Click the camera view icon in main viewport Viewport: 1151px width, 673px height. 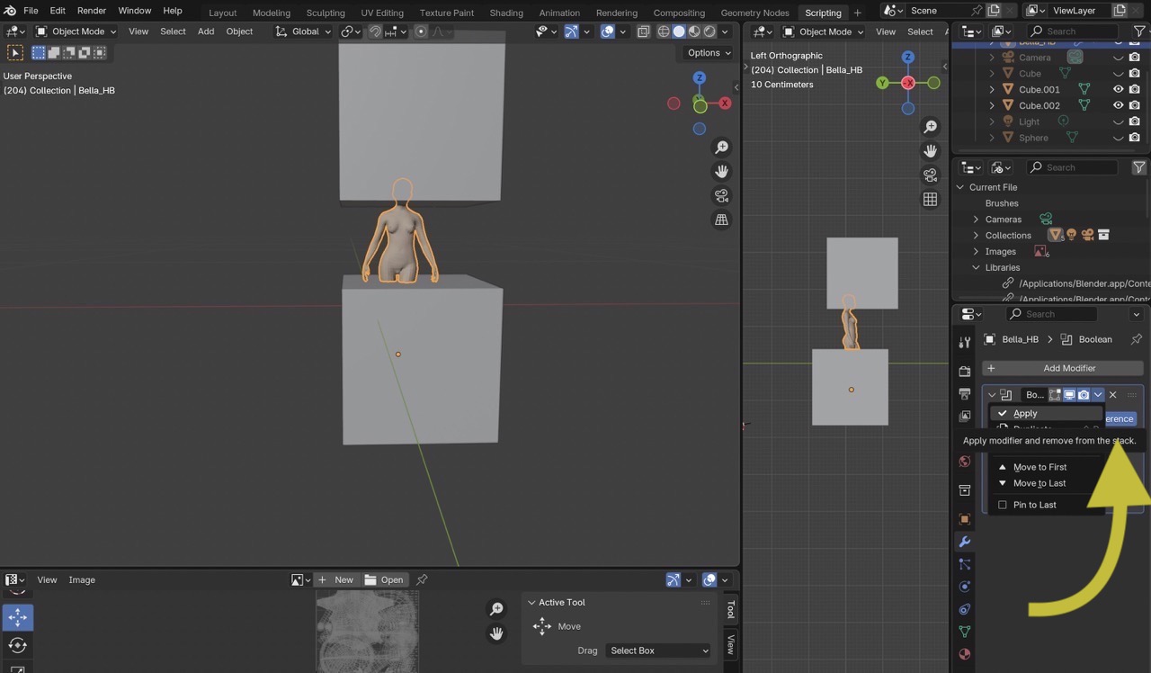721,196
